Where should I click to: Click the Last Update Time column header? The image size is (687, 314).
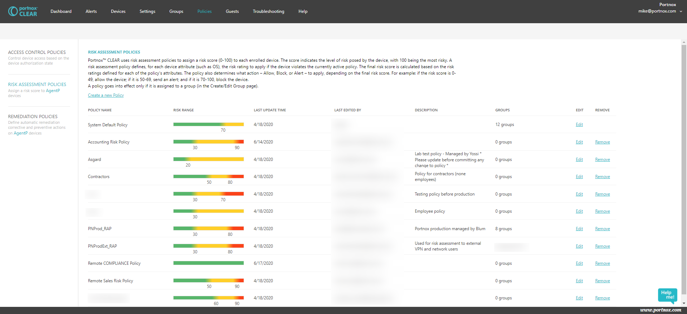(x=270, y=110)
